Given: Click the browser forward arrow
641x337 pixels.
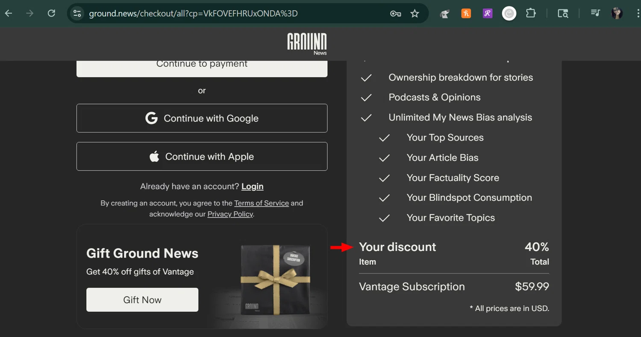Looking at the screenshot, I should pyautogui.click(x=29, y=13).
